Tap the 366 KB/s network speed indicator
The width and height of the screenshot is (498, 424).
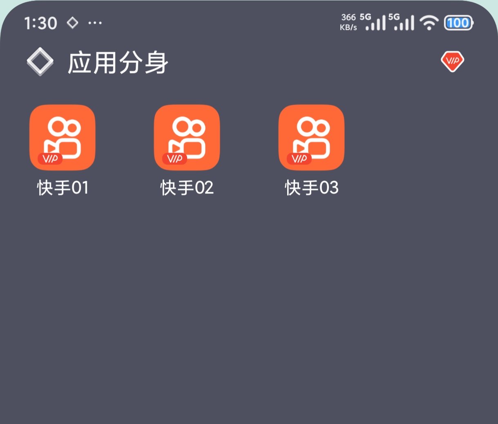pyautogui.click(x=348, y=22)
